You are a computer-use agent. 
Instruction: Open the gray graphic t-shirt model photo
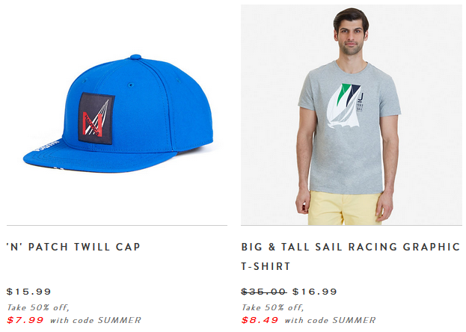click(352, 114)
